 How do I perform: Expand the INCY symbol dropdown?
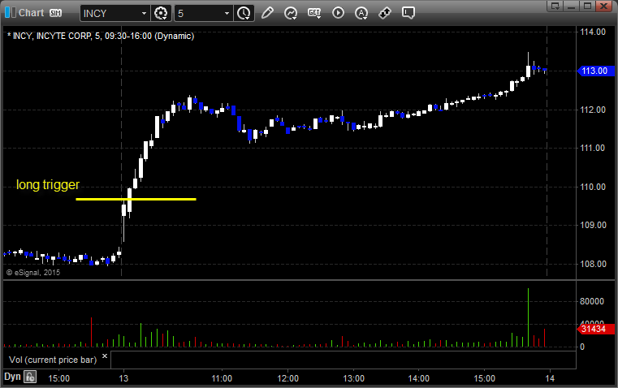tap(145, 13)
